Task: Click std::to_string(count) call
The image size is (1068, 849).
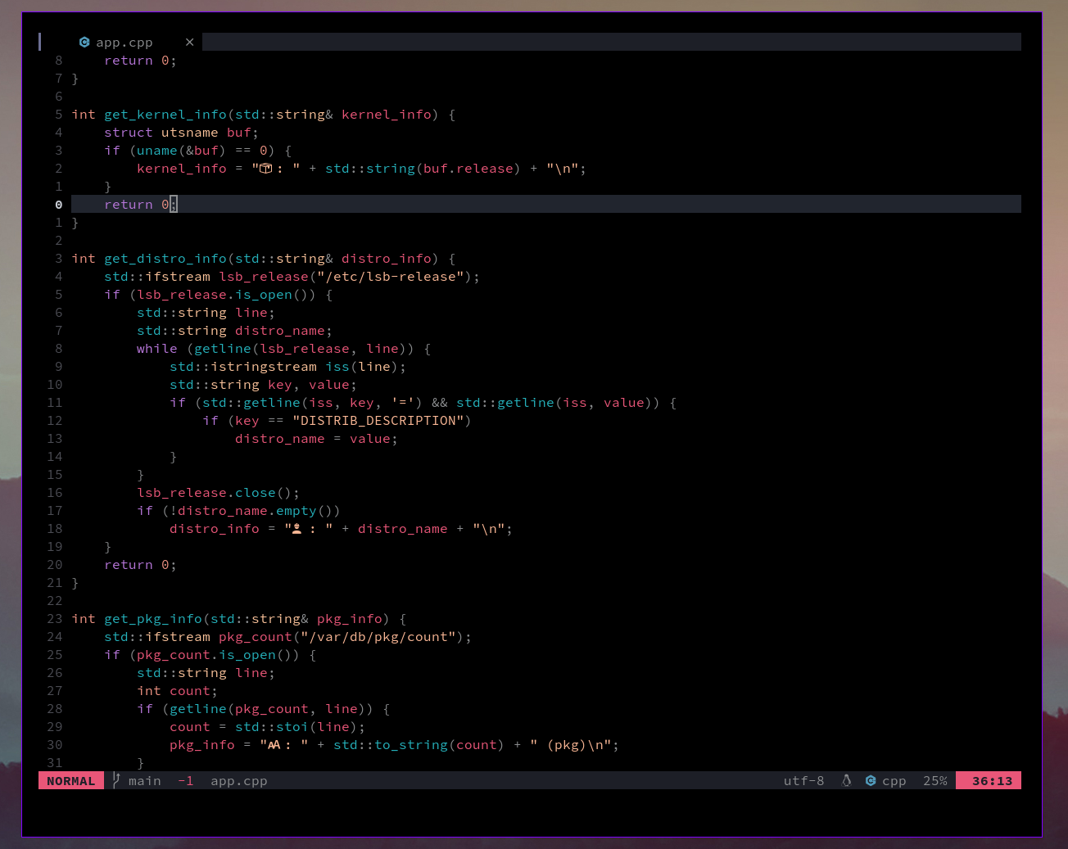Action: pyautogui.click(x=419, y=745)
